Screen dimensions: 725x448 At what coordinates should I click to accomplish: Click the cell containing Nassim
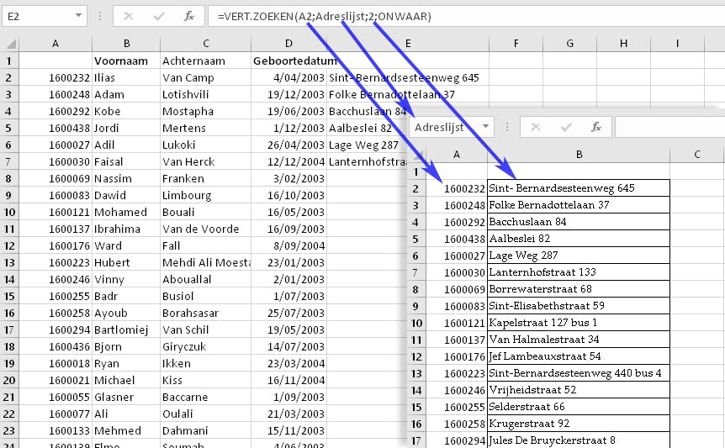(126, 178)
